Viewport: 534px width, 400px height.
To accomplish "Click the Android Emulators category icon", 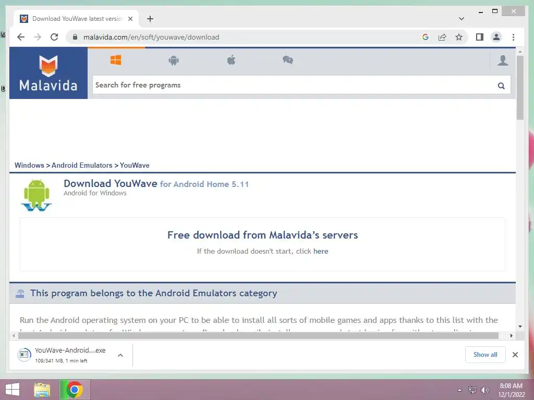I will pyautogui.click(x=20, y=293).
